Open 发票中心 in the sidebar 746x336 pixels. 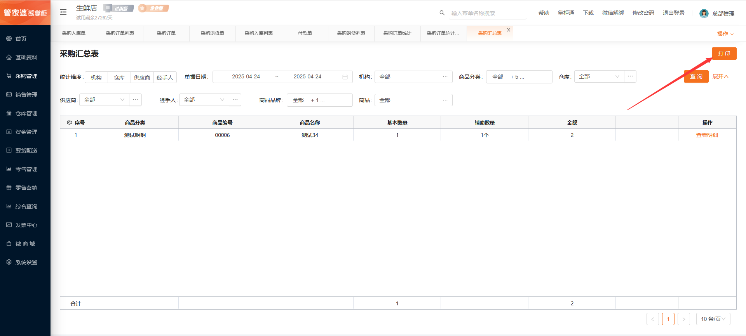click(x=25, y=225)
